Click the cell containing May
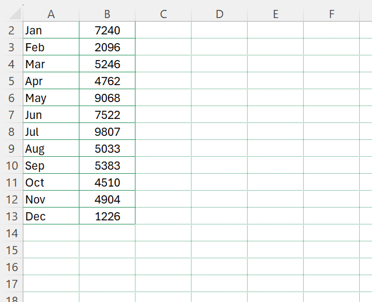Screen dimensions: 372x302 pyautogui.click(x=51, y=97)
